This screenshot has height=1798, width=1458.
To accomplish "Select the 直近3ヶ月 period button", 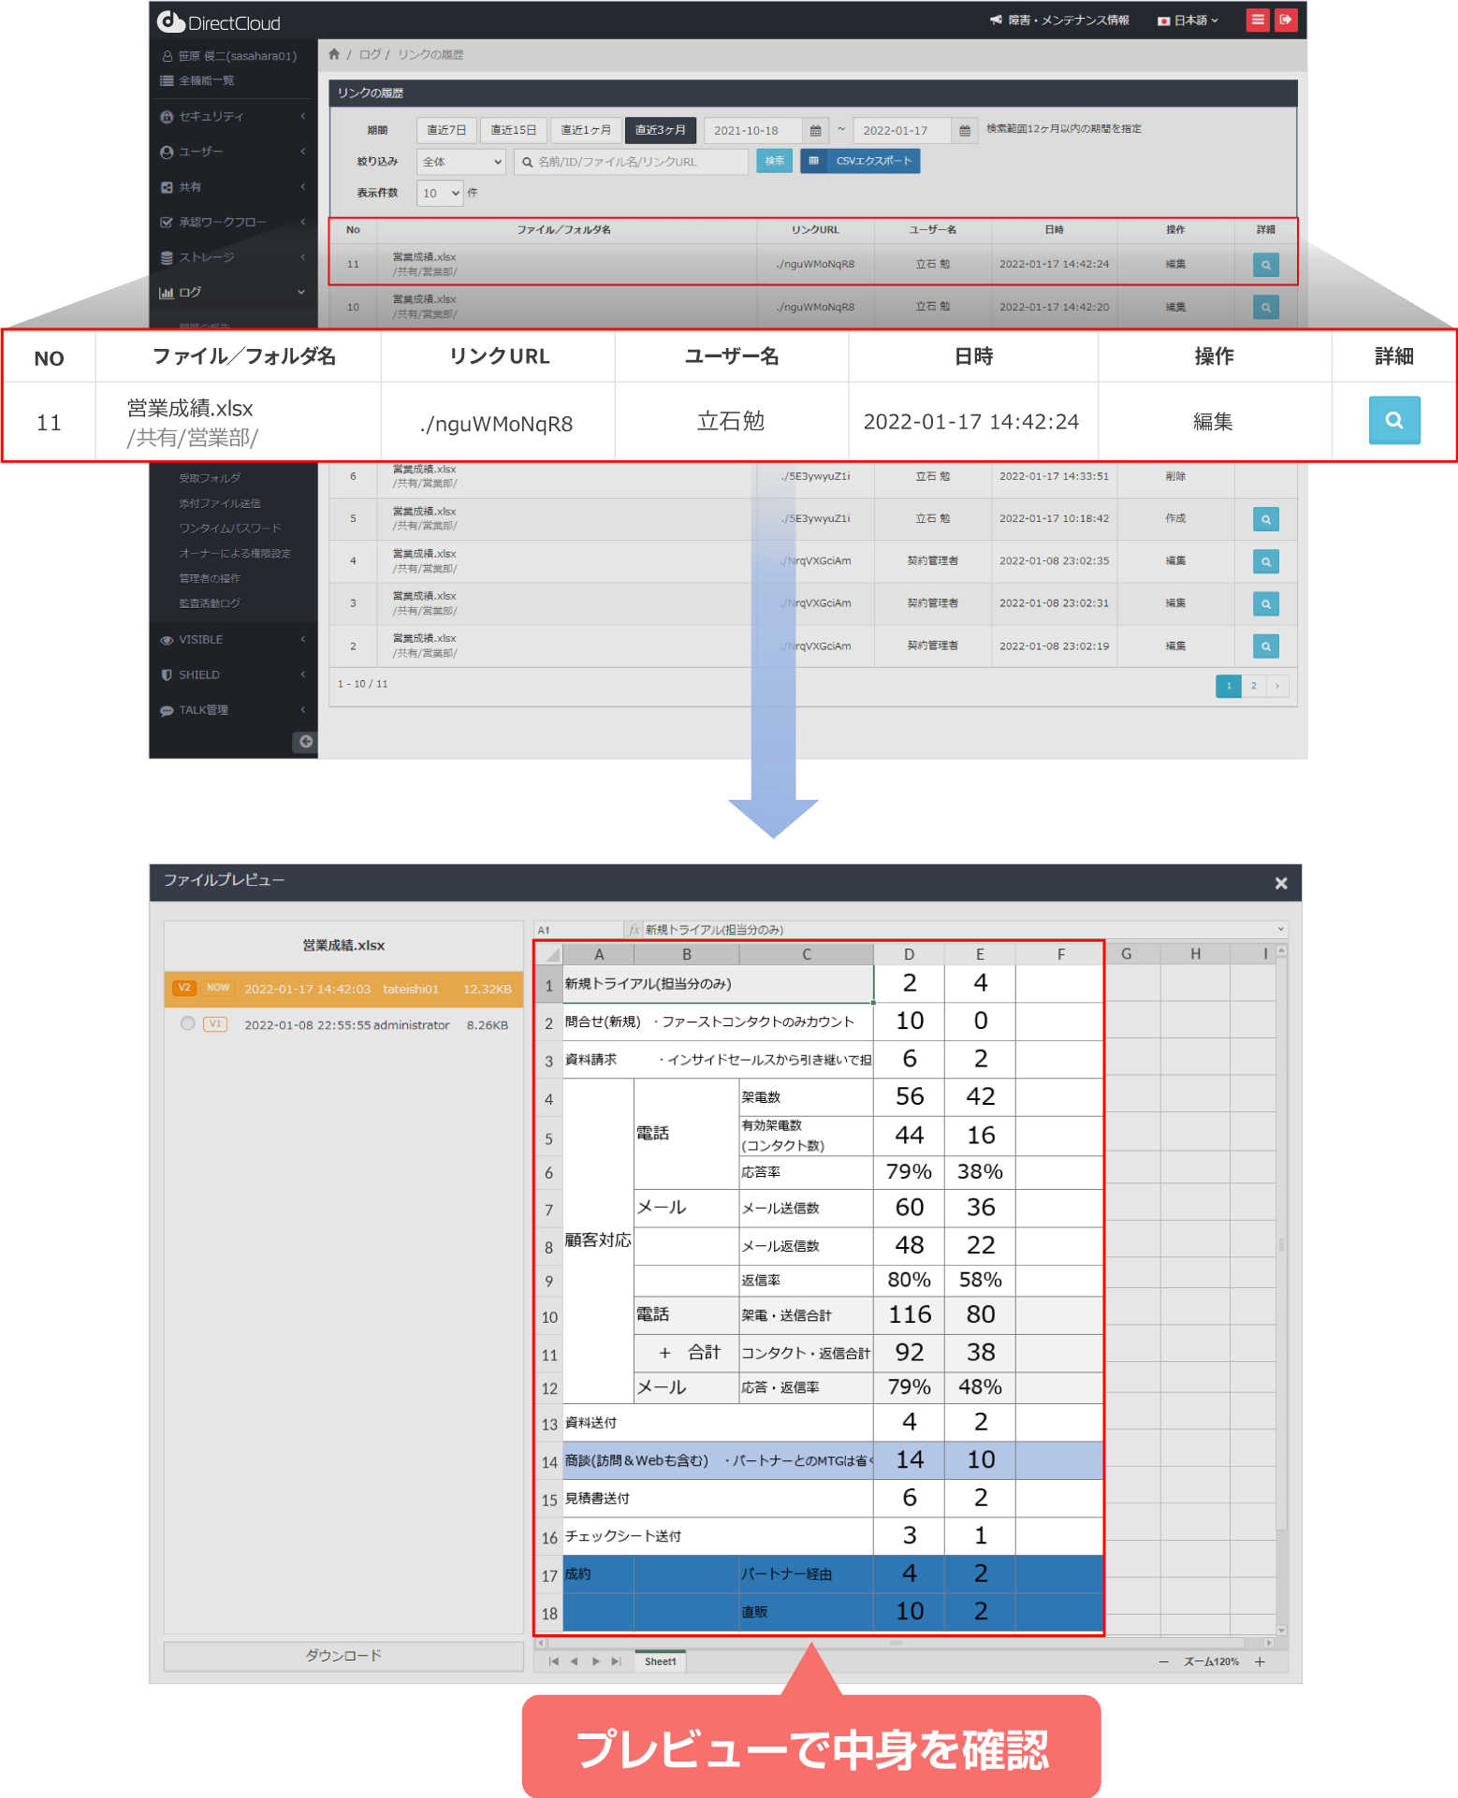I will [x=661, y=130].
